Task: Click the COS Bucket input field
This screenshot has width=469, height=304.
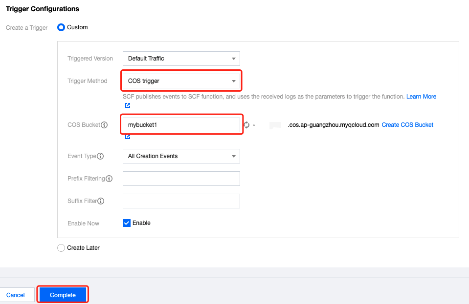Action: [181, 125]
